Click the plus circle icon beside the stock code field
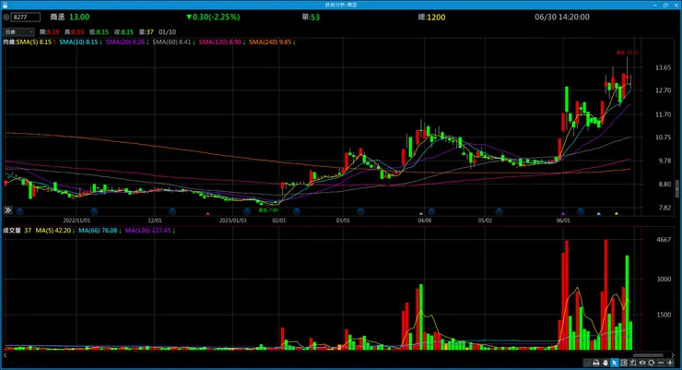The width and height of the screenshot is (682, 370). tap(6, 18)
